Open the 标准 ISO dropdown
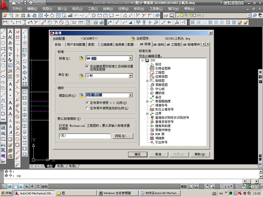This screenshot has width=263, height=197. click(131, 58)
